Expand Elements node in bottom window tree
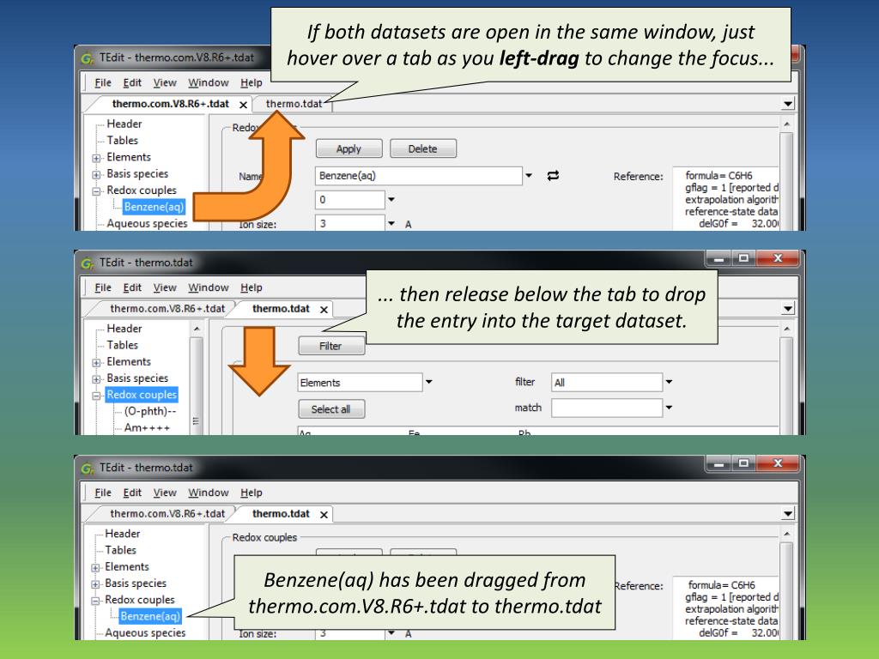The width and height of the screenshot is (879, 659). click(96, 568)
